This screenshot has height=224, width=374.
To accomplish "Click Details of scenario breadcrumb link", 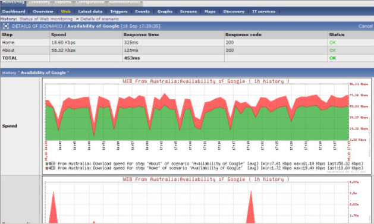I will (x=99, y=19).
